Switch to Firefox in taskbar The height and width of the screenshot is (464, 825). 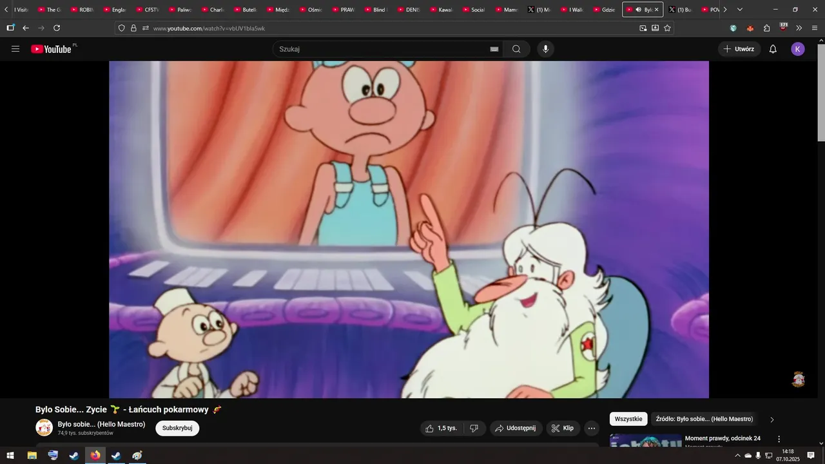coord(95,456)
